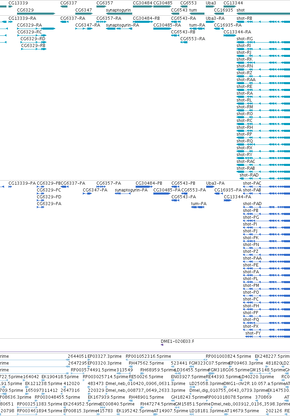
Task: Select the CG30484 gene label
Action: coord(142,3)
